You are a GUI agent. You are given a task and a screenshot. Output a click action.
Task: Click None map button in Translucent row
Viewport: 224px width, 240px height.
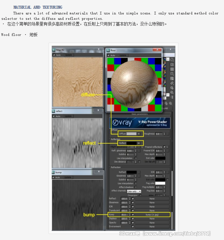click(152, 210)
